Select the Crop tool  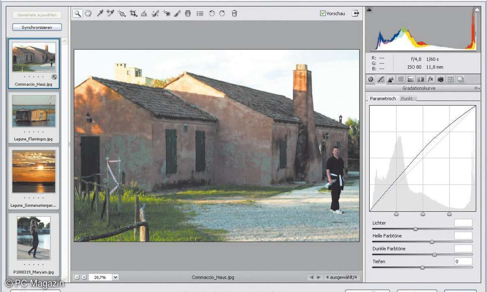tap(133, 13)
